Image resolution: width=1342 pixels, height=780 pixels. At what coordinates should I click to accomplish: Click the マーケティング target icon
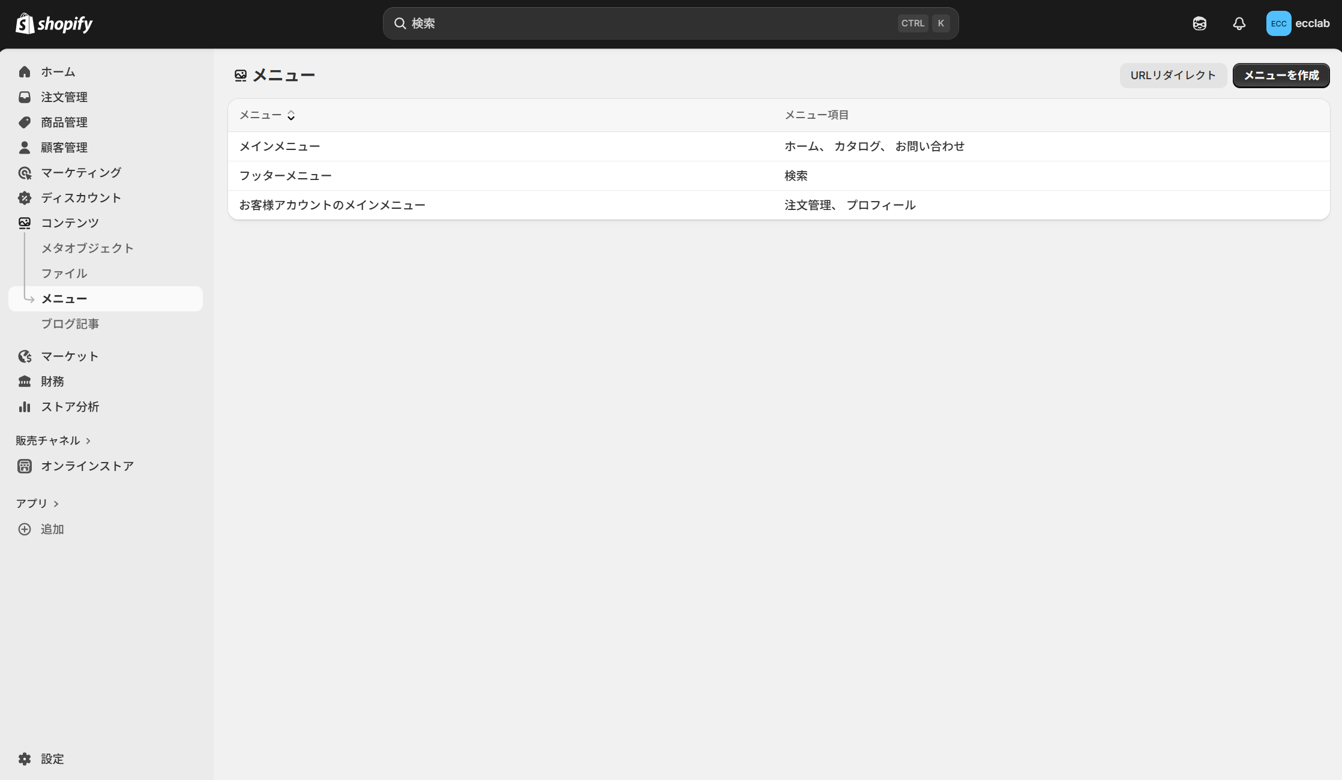click(25, 173)
